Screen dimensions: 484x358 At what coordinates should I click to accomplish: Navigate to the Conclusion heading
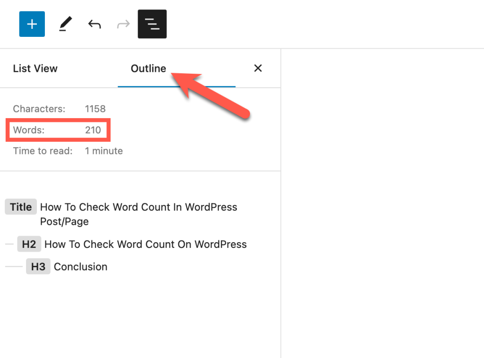pos(80,267)
